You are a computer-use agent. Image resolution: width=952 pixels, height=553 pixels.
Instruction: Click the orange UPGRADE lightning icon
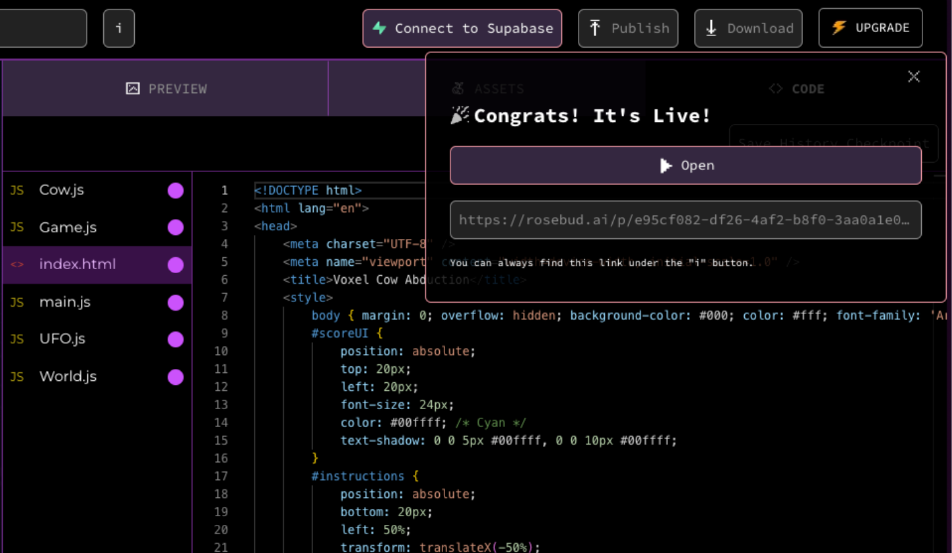pos(839,27)
